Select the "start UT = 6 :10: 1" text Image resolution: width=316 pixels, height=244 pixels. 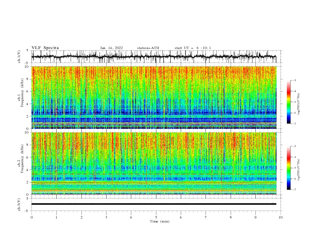pyautogui.click(x=193, y=48)
